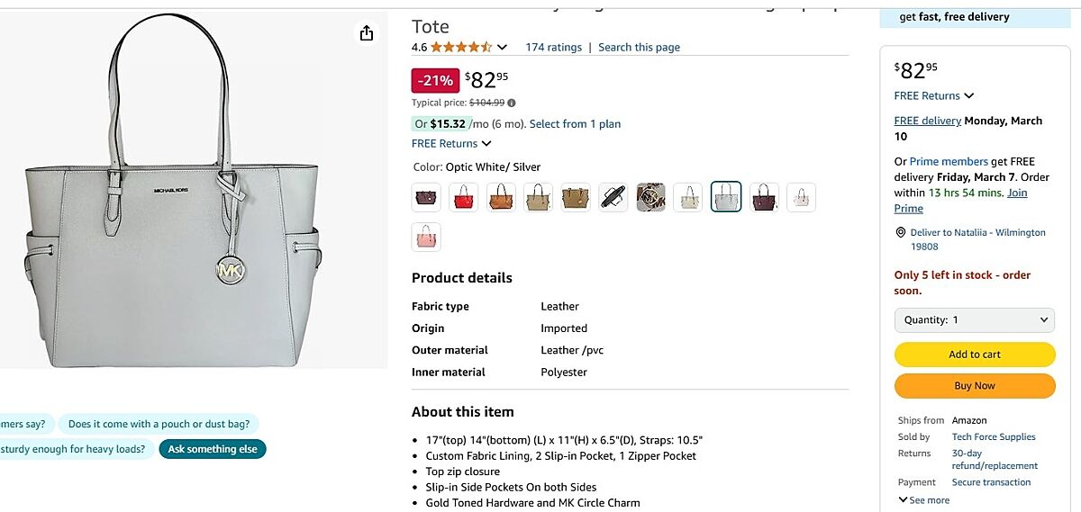Viewport: 1081px width, 512px height.
Task: Open the 174 ratings link
Action: 553,48
